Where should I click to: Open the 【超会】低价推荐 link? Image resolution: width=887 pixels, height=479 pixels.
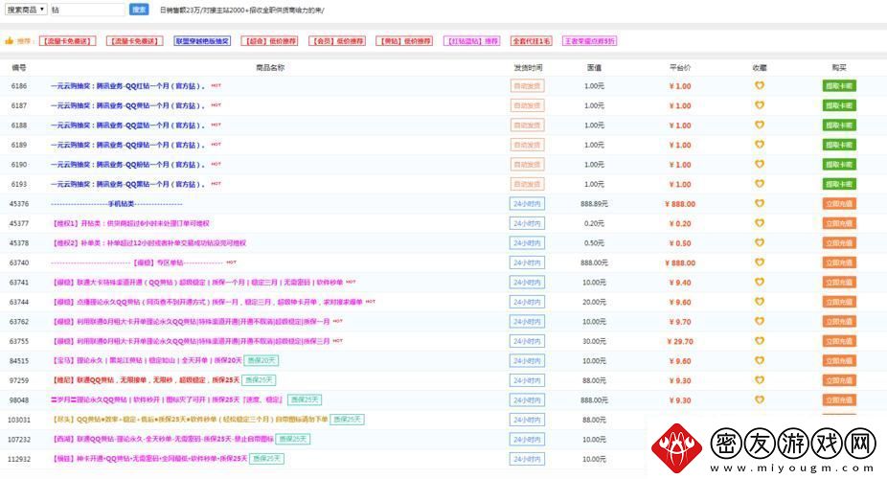point(269,41)
